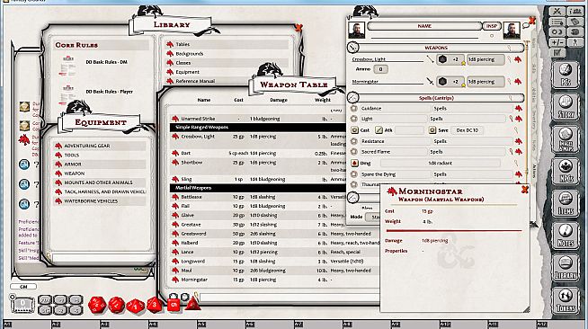This screenshot has height=329, width=588.
Task: Pick the red d10 die
Action: [136, 306]
